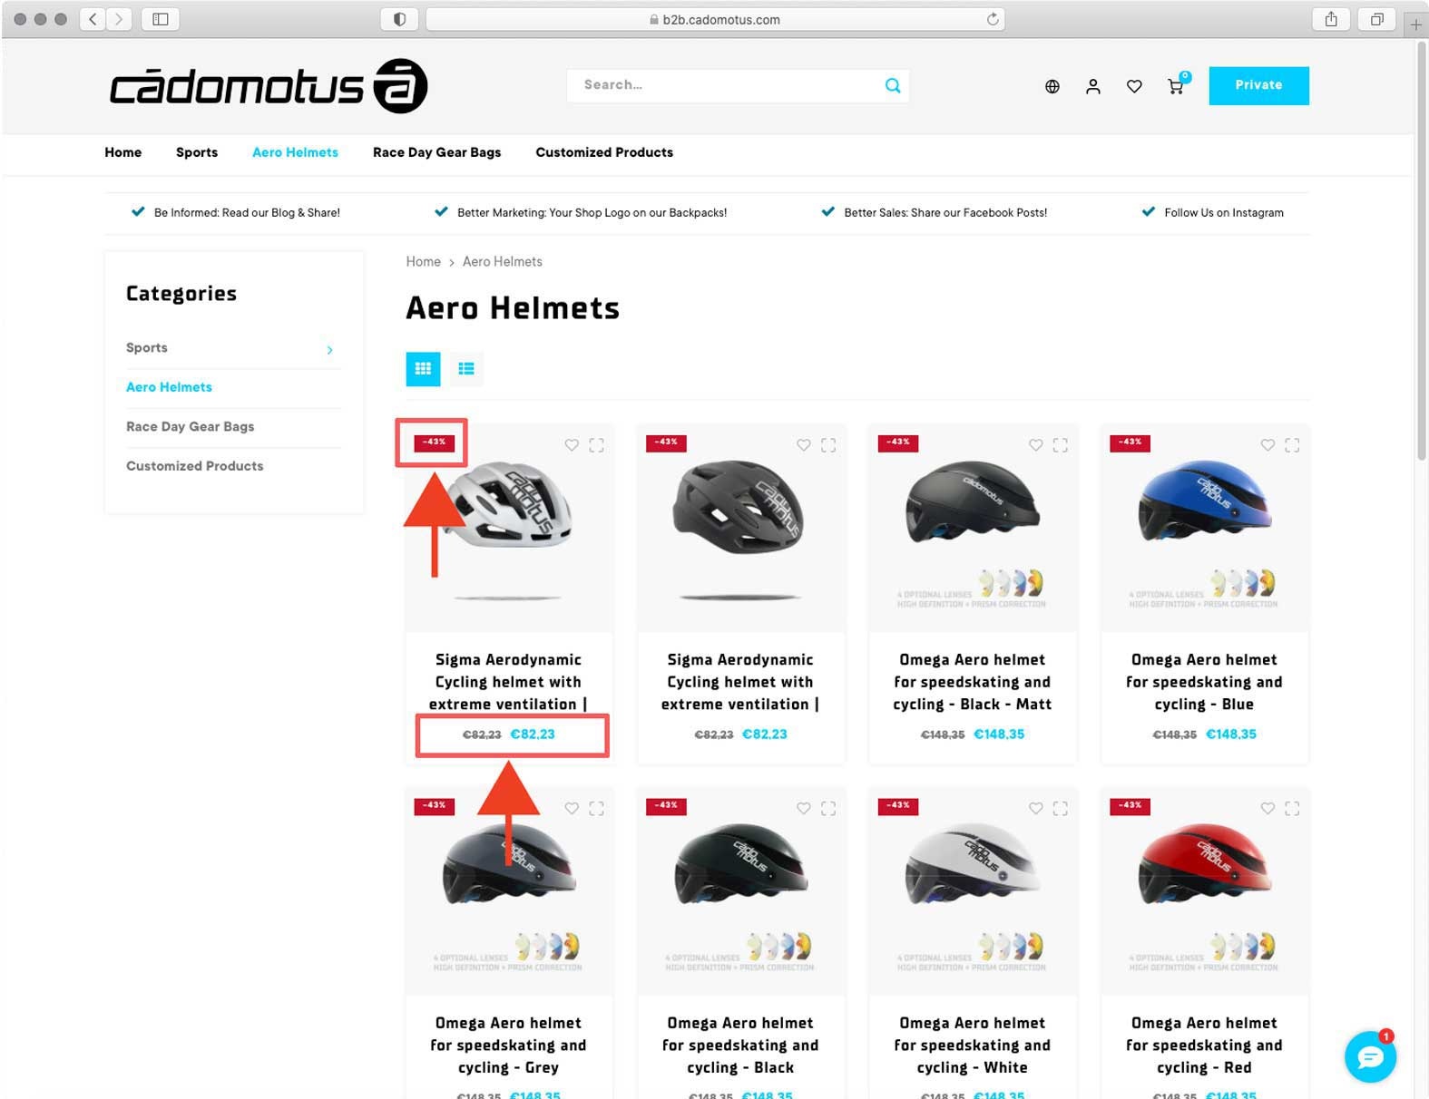Switch to grid view layout
Screen dimensions: 1429x1099
click(423, 368)
